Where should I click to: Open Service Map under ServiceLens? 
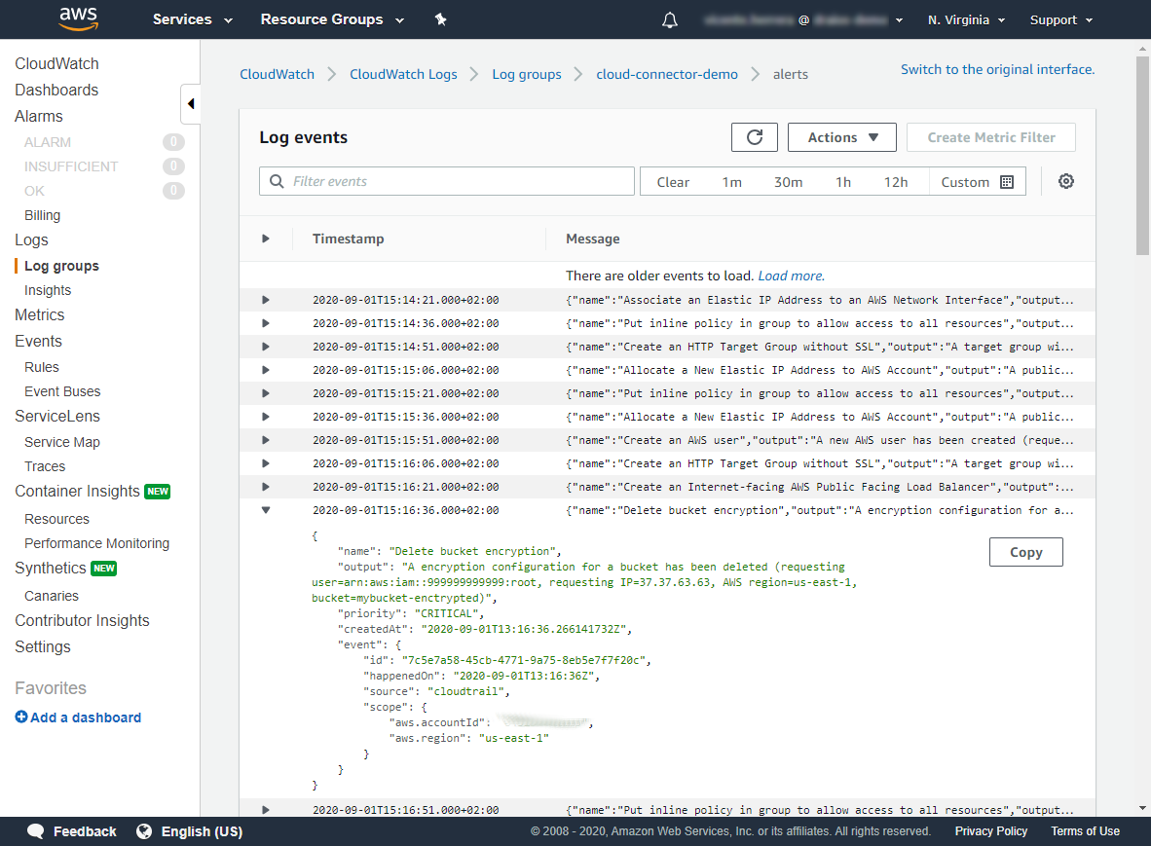click(x=62, y=442)
